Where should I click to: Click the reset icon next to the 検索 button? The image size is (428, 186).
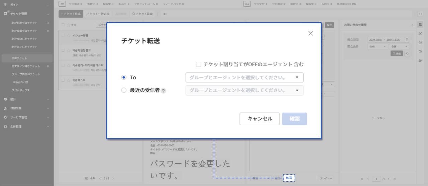click(407, 53)
